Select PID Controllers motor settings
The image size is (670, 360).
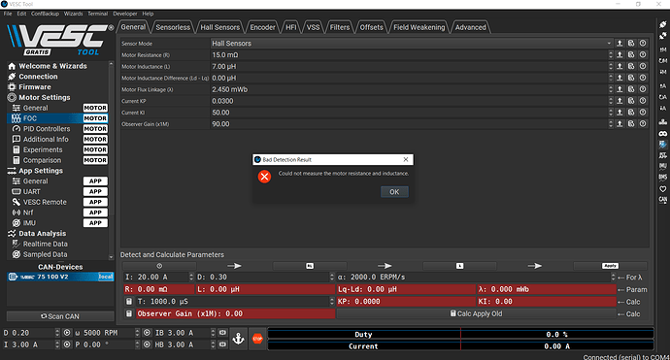tap(47, 128)
